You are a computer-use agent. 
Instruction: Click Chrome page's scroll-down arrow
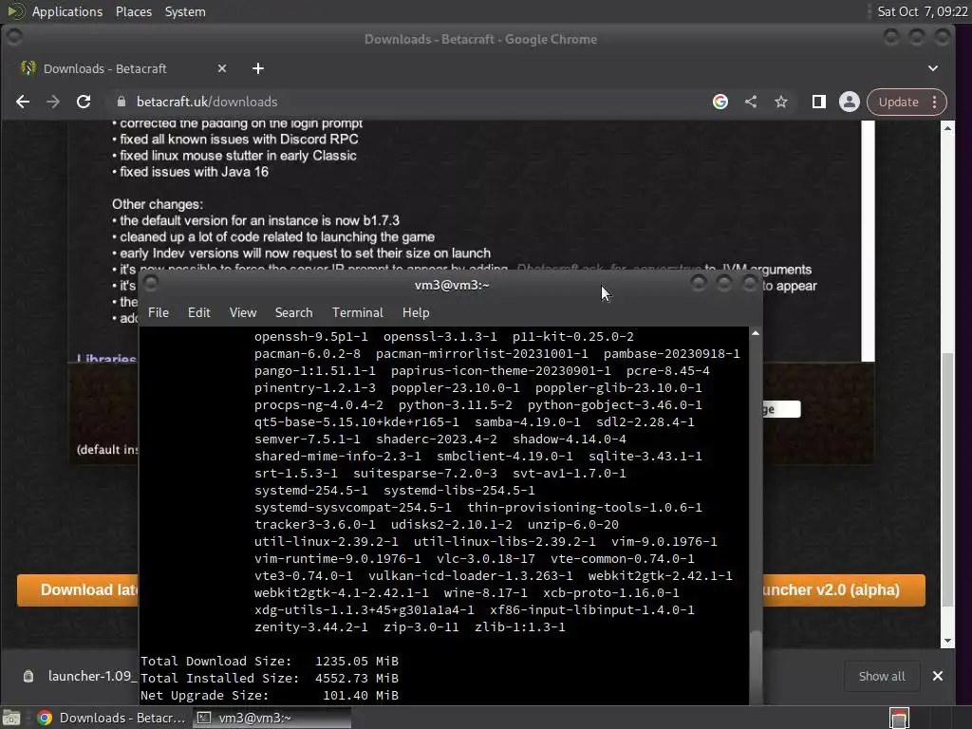point(948,641)
